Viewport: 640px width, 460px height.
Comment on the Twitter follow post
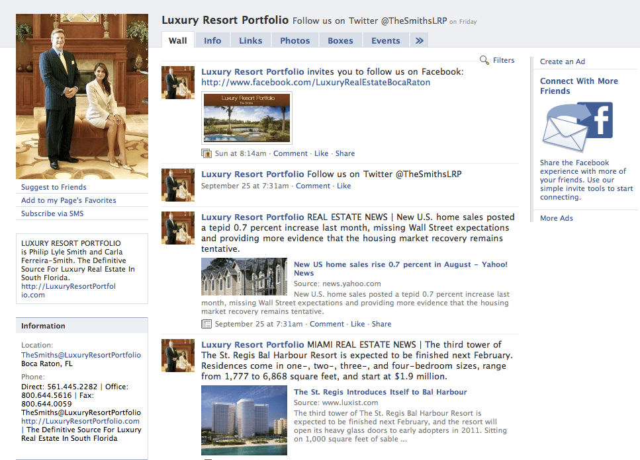pyautogui.click(x=312, y=186)
